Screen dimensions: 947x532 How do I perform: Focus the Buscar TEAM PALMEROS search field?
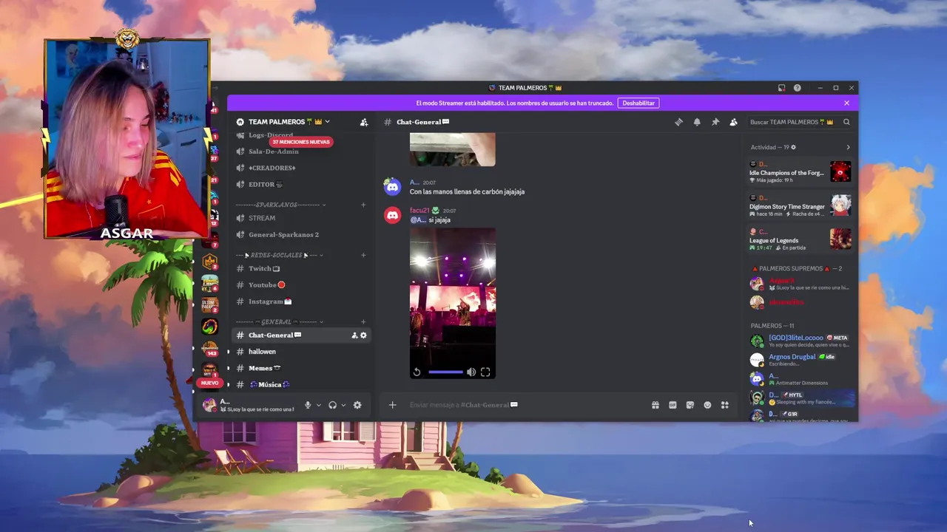[x=800, y=122]
